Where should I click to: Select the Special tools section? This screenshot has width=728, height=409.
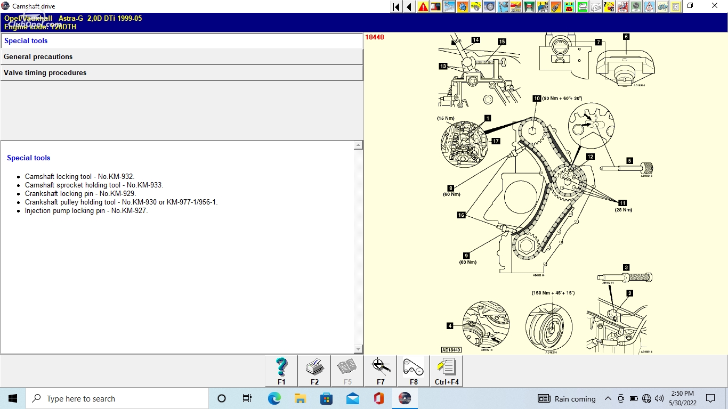182,41
